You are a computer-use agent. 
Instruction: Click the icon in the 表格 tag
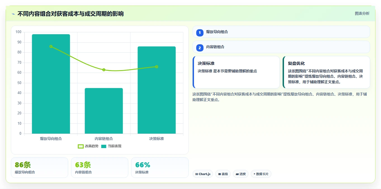point(219,174)
